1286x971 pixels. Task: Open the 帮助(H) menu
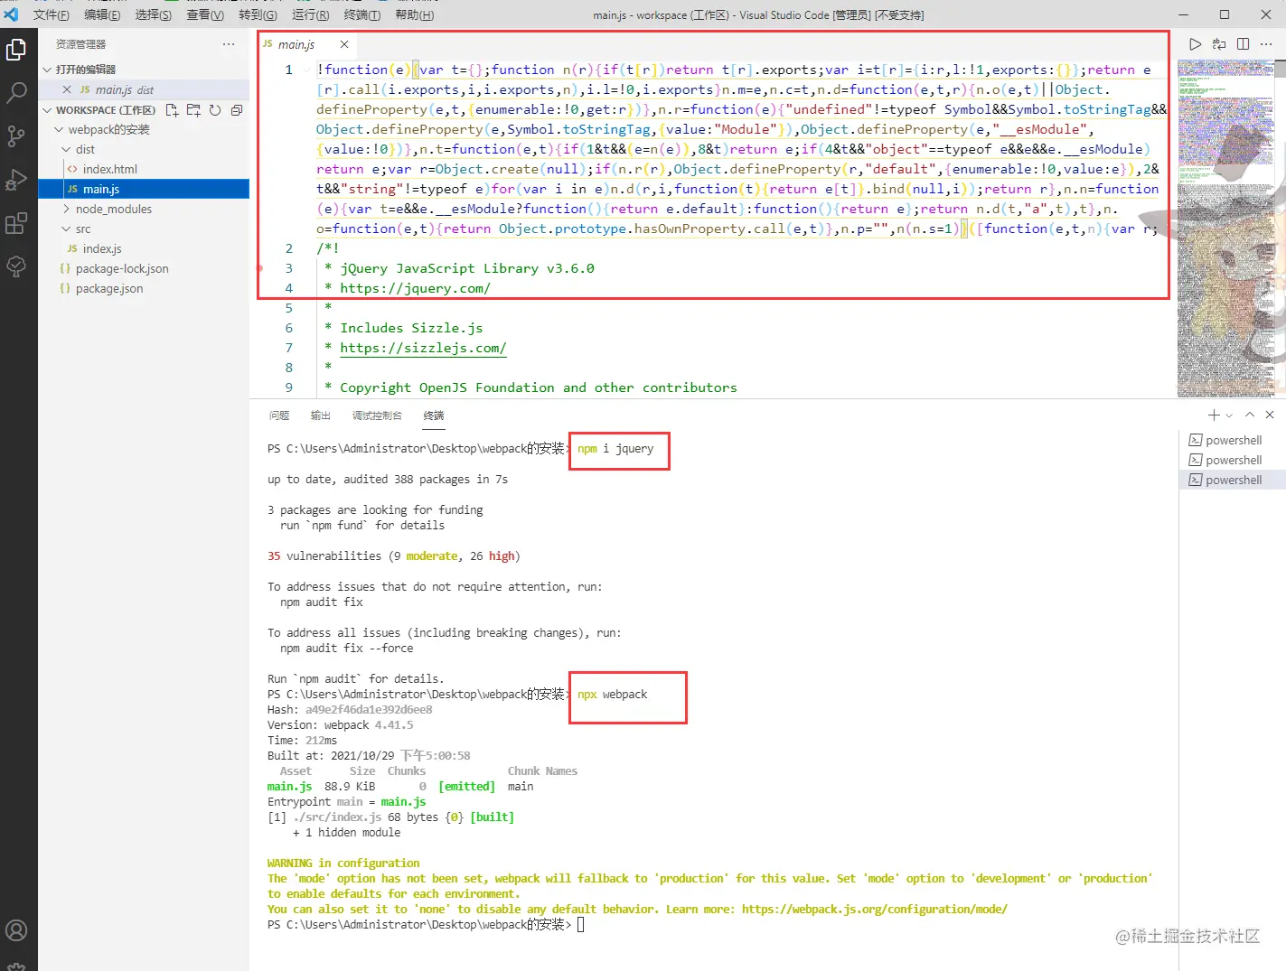coord(414,14)
